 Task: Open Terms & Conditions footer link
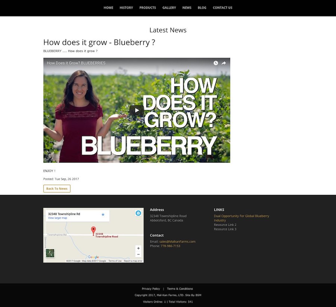[x=180, y=289]
